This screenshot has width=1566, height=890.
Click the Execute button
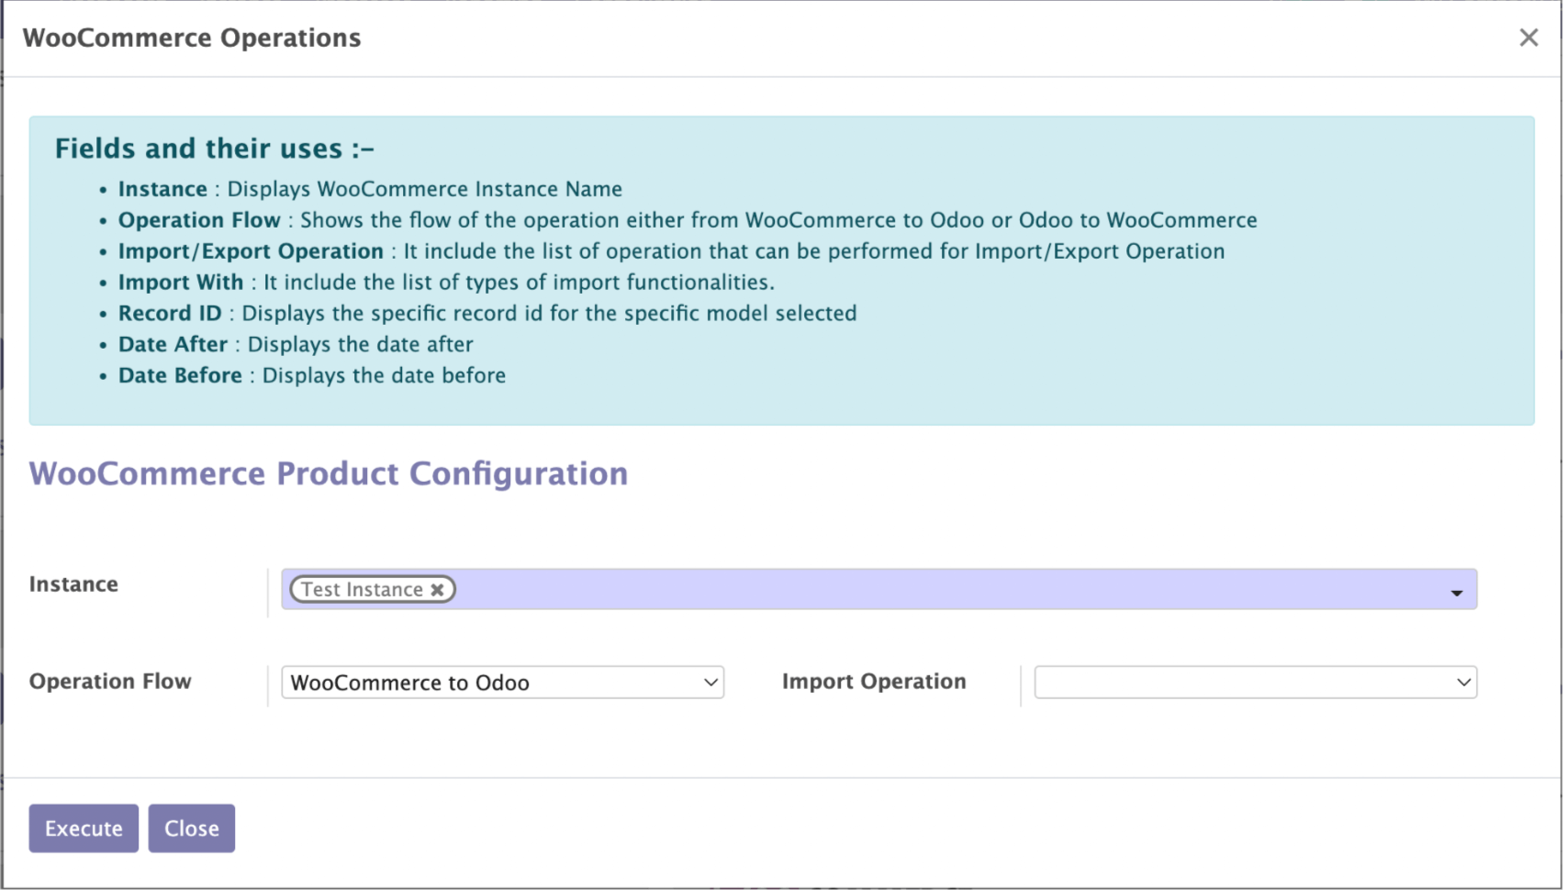tap(83, 828)
